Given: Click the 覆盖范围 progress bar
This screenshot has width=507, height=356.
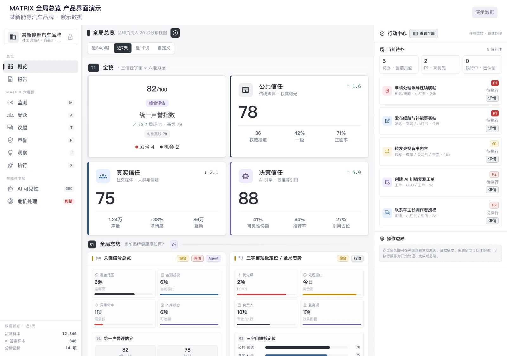Looking at the screenshot, I should point(124,294).
